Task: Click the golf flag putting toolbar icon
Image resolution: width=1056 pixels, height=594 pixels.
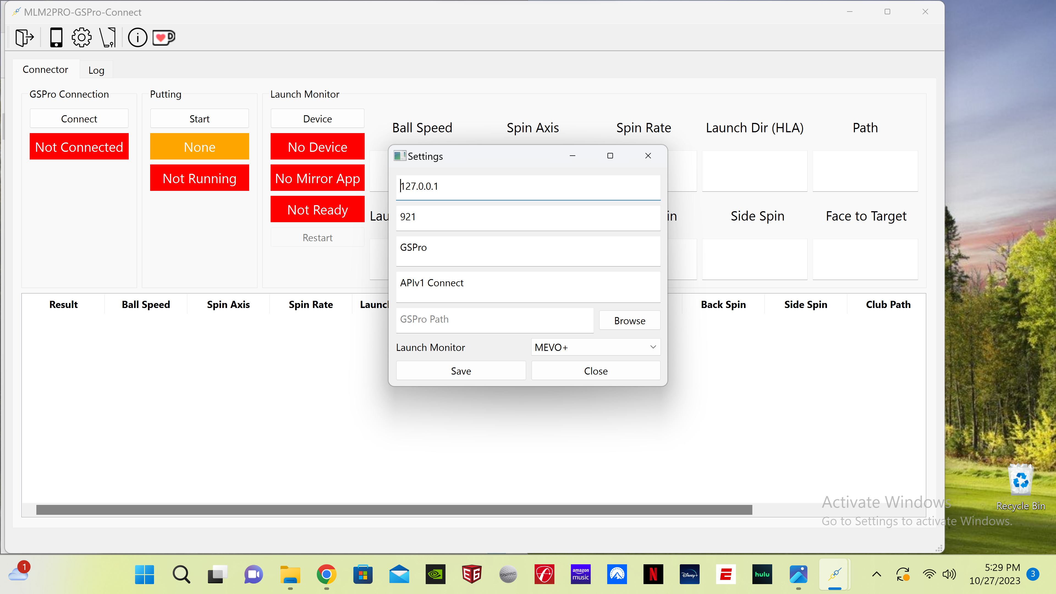Action: point(108,38)
